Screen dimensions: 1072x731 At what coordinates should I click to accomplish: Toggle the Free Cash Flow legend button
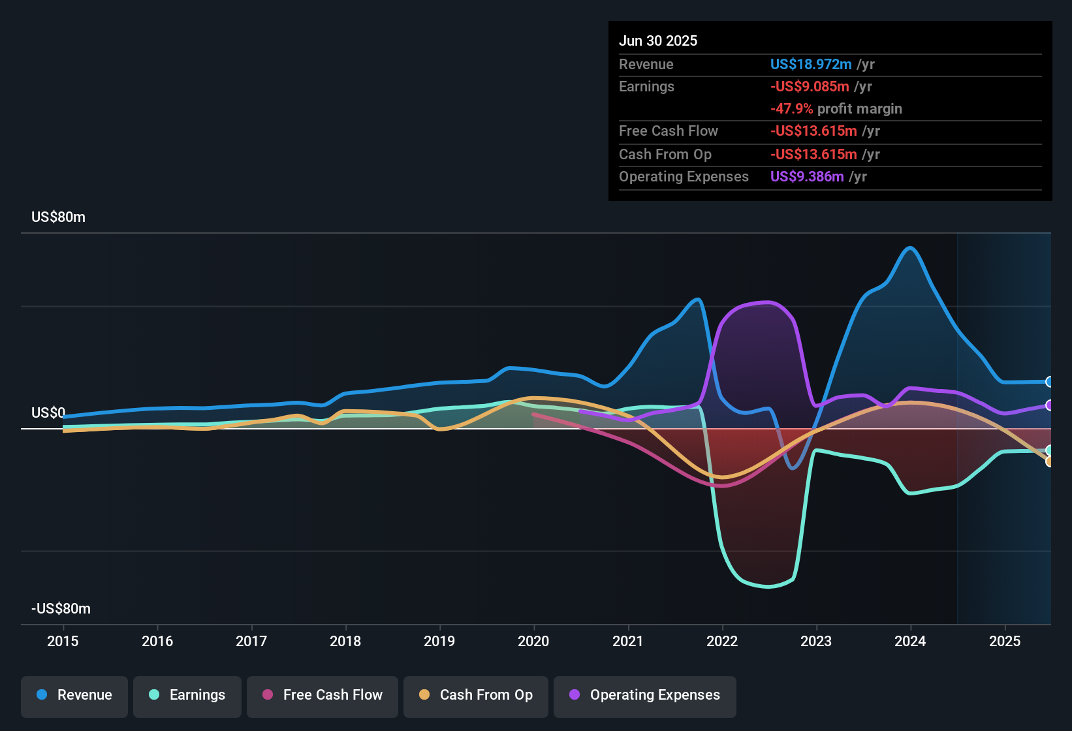(322, 695)
